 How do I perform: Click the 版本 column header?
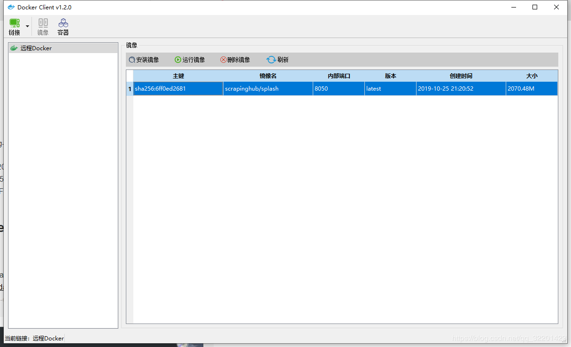390,76
